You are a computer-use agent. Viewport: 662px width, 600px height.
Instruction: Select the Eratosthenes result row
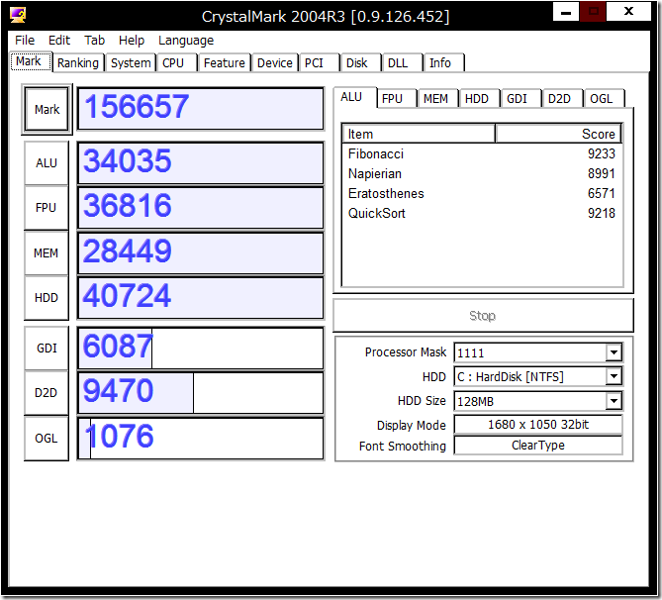click(482, 193)
